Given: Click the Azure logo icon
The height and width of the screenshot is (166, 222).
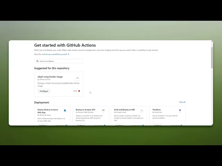Looking at the screenshot, I should pyautogui.click(x=65, y=110).
